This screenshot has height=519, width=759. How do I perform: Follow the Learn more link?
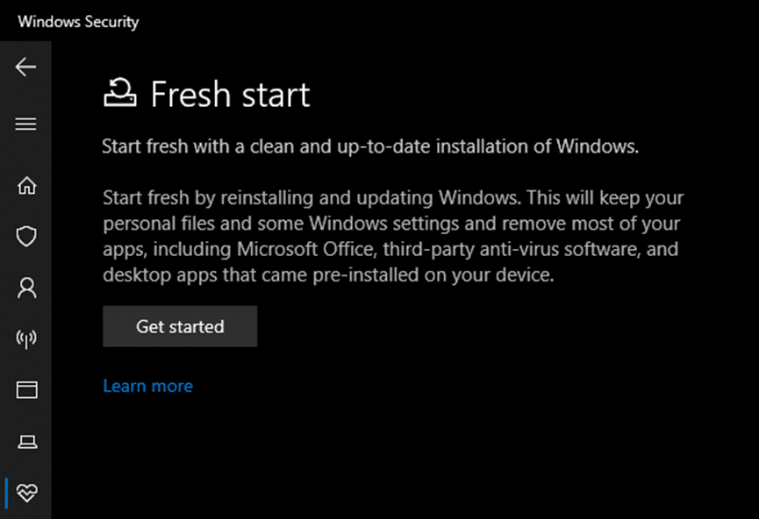click(x=147, y=386)
